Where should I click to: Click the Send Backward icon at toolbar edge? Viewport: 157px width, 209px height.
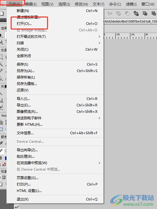154,13
